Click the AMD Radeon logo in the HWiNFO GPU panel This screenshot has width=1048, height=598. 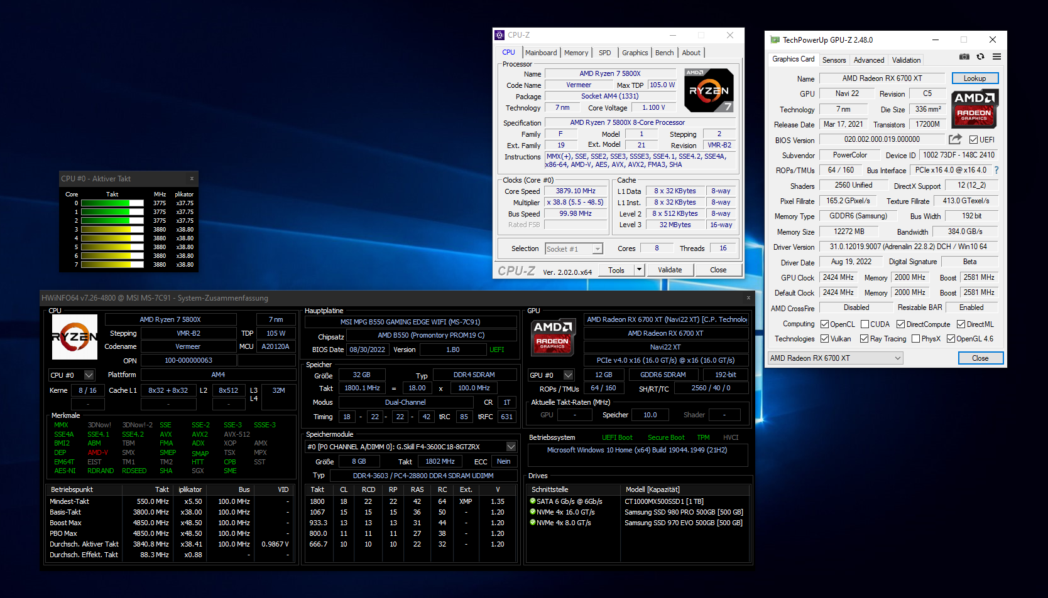point(552,336)
